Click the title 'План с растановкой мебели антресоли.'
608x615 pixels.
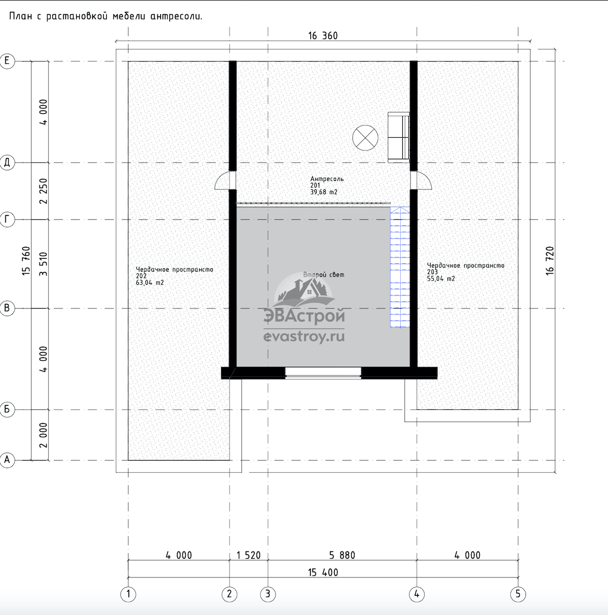click(105, 17)
